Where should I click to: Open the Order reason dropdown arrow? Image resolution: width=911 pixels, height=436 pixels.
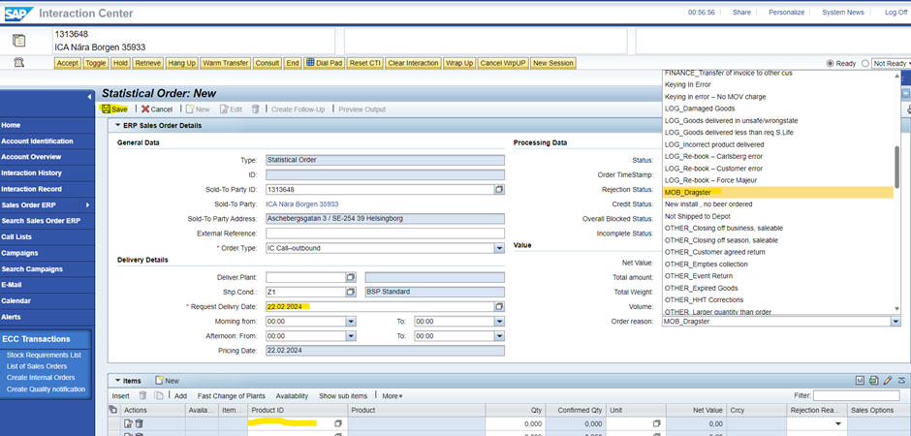pyautogui.click(x=895, y=321)
